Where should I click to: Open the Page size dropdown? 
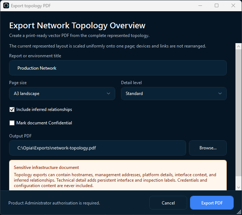pyautogui.click(x=62, y=94)
